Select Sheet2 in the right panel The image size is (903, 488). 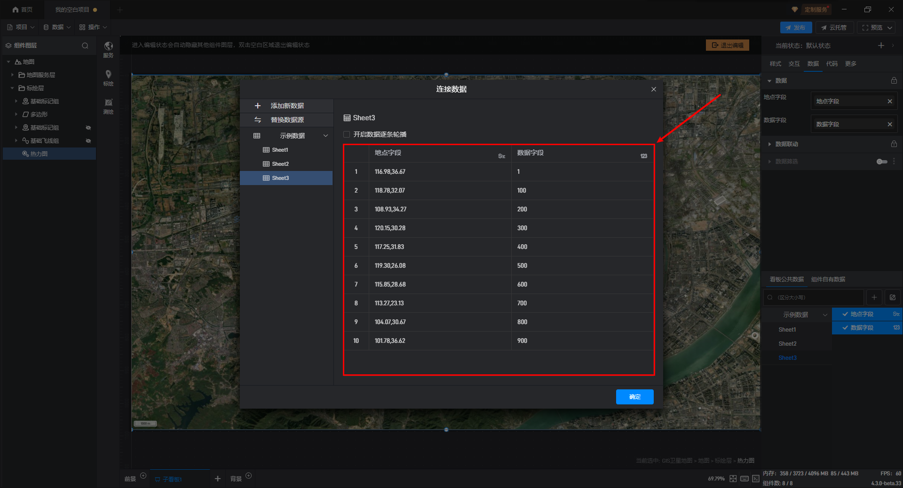coord(787,344)
